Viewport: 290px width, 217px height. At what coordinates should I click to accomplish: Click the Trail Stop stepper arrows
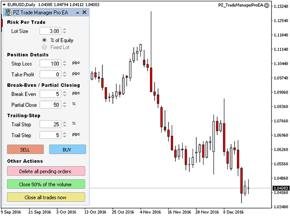(64, 124)
